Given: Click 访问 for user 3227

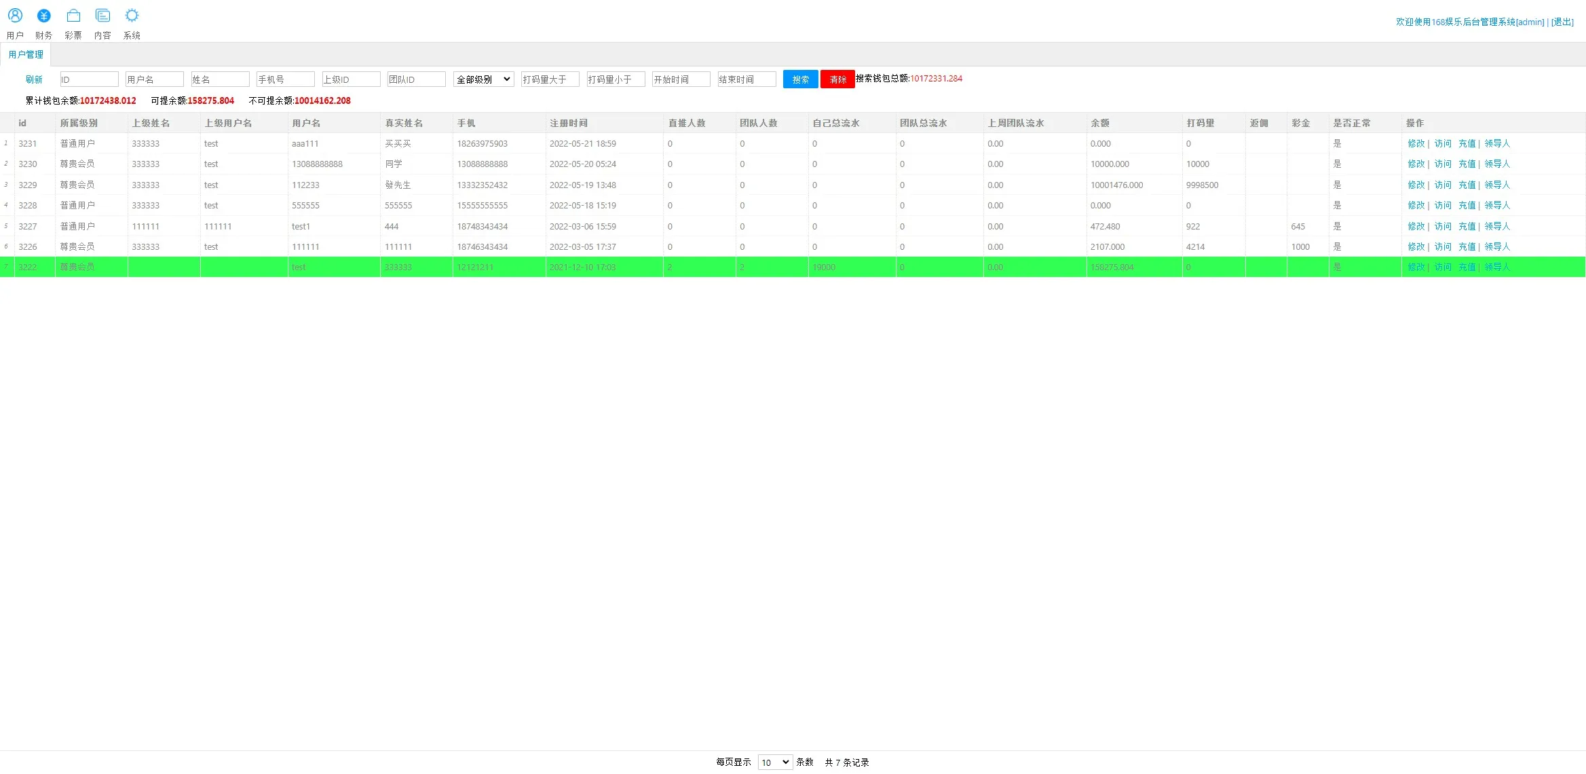Looking at the screenshot, I should point(1442,226).
